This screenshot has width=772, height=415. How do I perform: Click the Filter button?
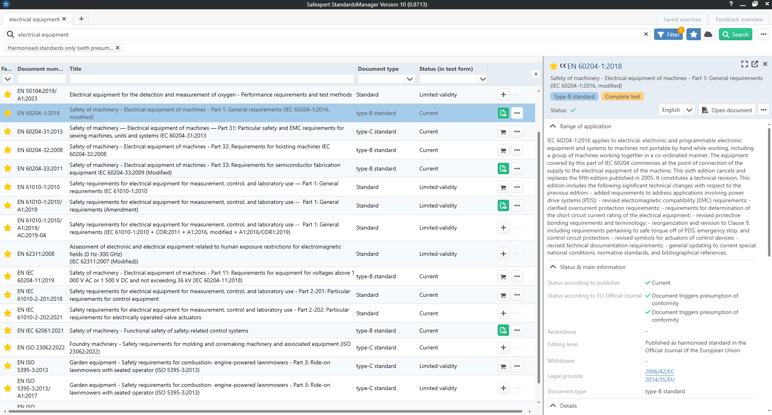[669, 35]
